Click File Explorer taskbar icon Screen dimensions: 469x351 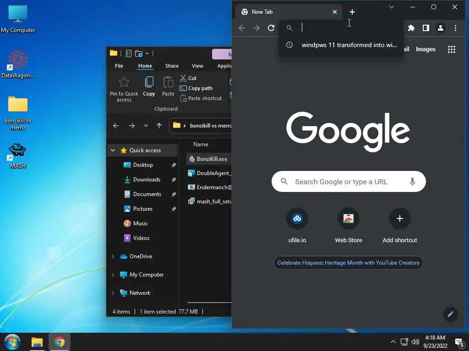pyautogui.click(x=37, y=342)
